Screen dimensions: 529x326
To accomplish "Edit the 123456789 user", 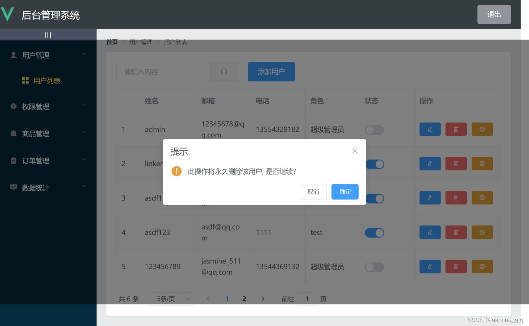I will [x=430, y=266].
